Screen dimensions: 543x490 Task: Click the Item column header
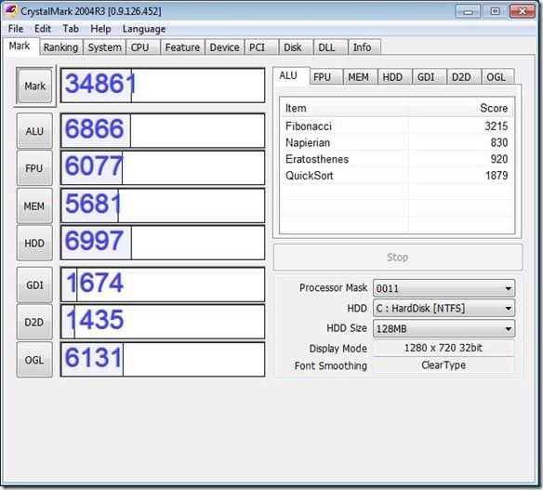click(x=344, y=108)
